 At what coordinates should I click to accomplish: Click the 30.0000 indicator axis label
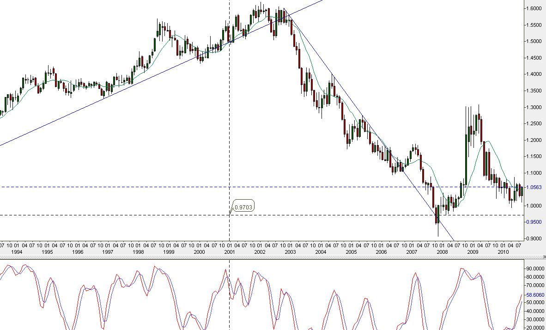534,319
